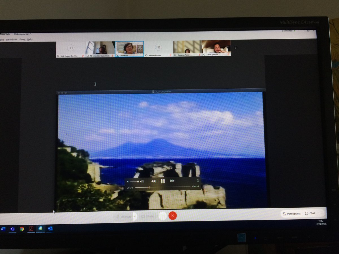The height and width of the screenshot is (254, 339).
Task: Click muted mic icon on ferdinando boero tile
Action: [x=171, y=55]
